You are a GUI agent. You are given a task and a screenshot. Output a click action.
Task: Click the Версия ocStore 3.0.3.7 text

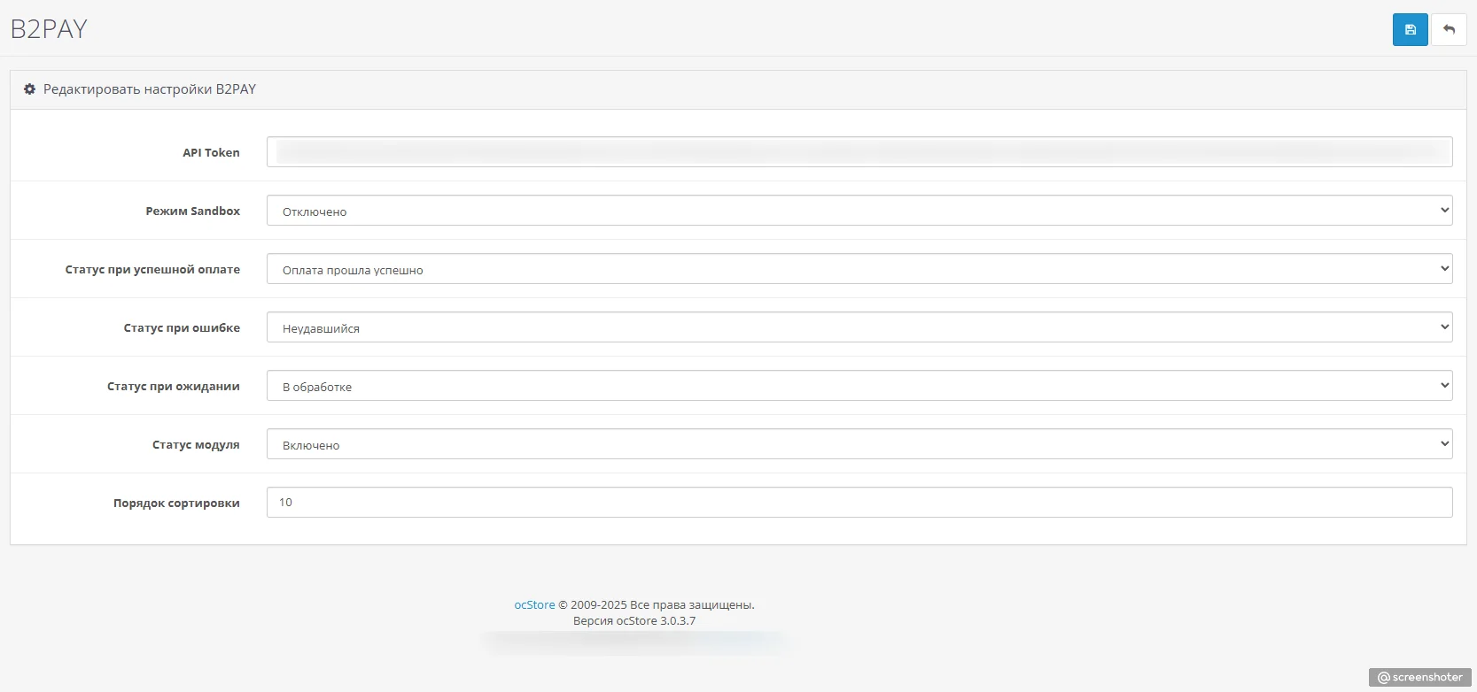(634, 620)
